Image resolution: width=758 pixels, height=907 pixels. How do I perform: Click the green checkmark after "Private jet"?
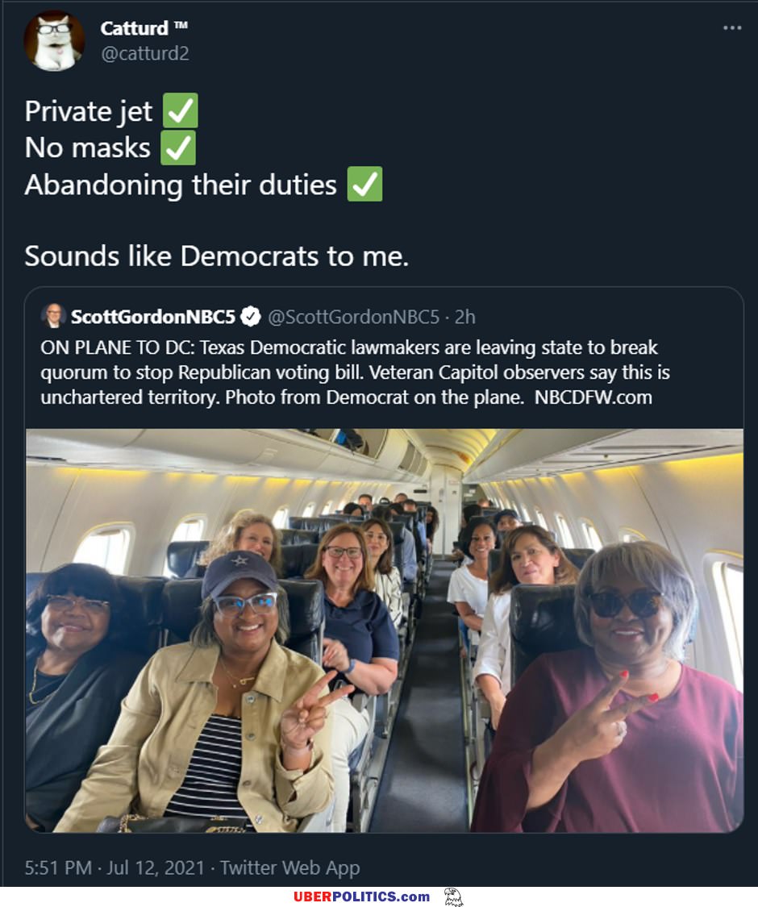pyautogui.click(x=180, y=111)
